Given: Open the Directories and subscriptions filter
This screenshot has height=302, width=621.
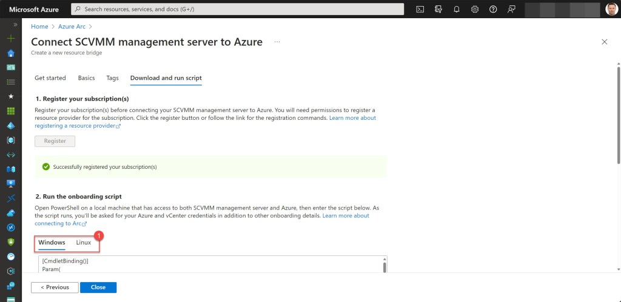Looking at the screenshot, I should [438, 9].
